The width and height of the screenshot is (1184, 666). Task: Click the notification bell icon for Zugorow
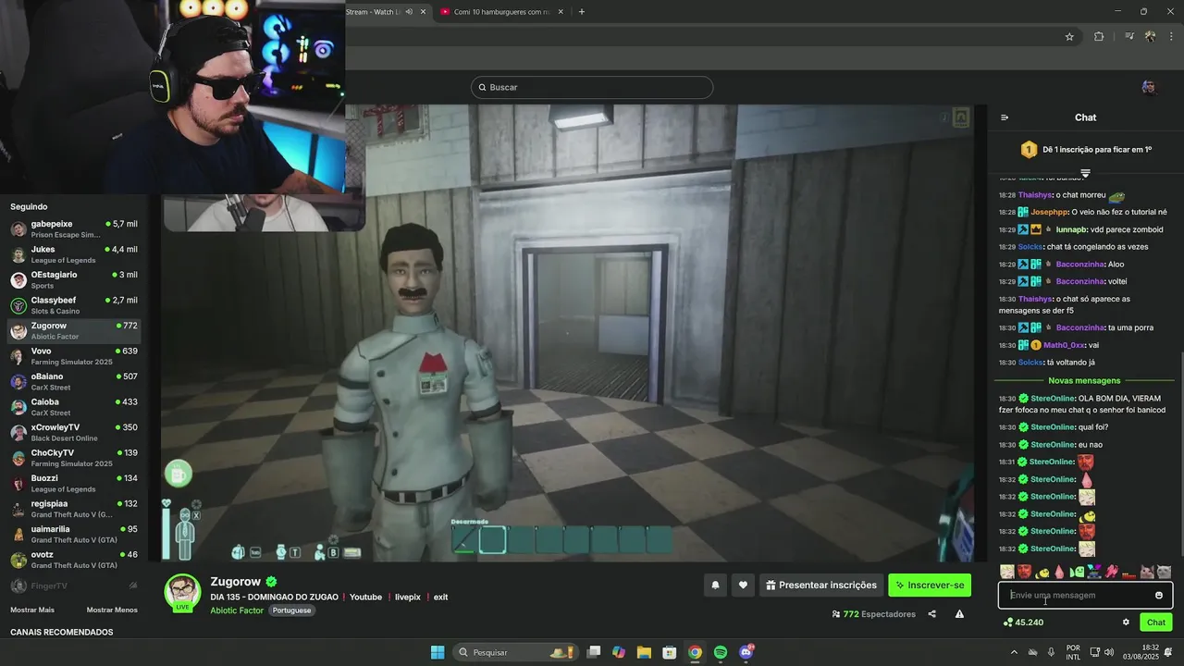coord(715,585)
